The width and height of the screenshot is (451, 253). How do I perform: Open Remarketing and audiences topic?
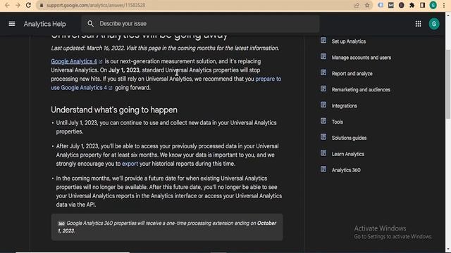pyautogui.click(x=361, y=90)
